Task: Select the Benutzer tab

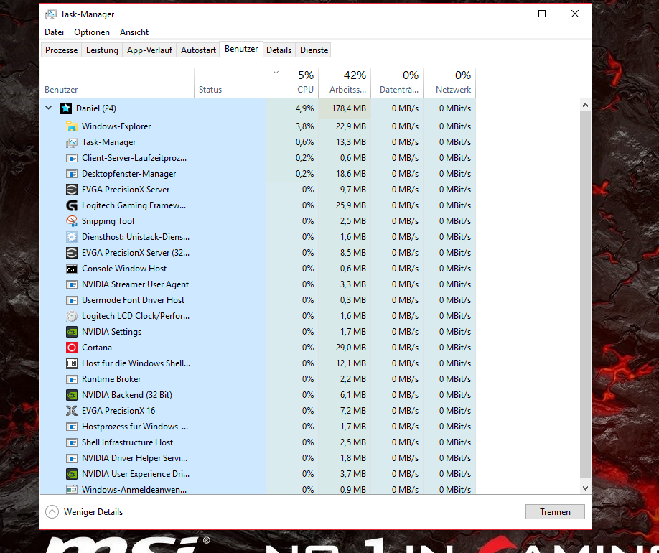Action: pos(241,50)
